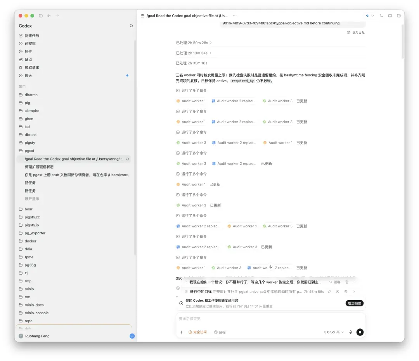Viewport: 419px width, 361px height.
Task: Open the VS Code icon in the top toolbar
Action: click(x=367, y=16)
